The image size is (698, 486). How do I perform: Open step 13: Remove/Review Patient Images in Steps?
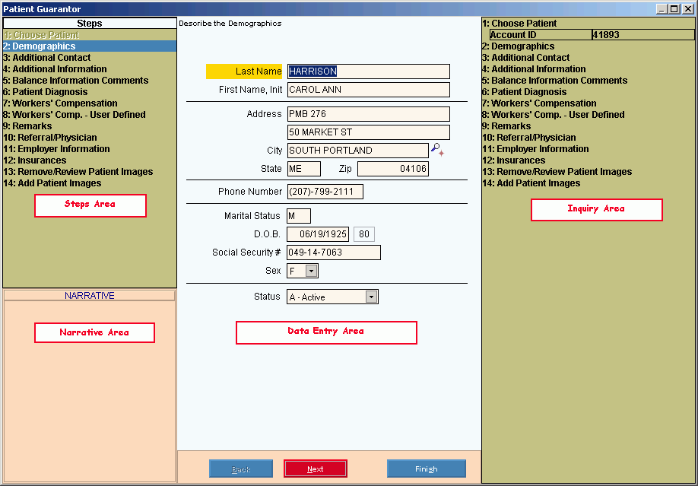coord(90,171)
